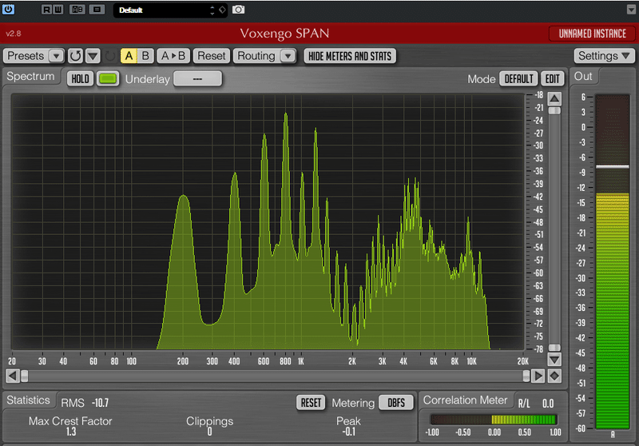The width and height of the screenshot is (639, 446).
Task: Click the UNNAMED INSTANCE name button
Action: pos(592,34)
